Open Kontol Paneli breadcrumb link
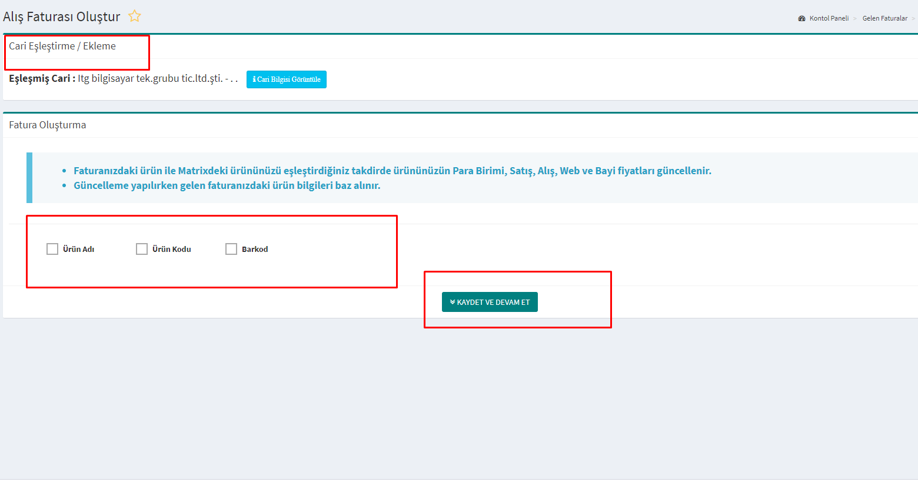Viewport: 918px width, 485px height. click(x=829, y=18)
